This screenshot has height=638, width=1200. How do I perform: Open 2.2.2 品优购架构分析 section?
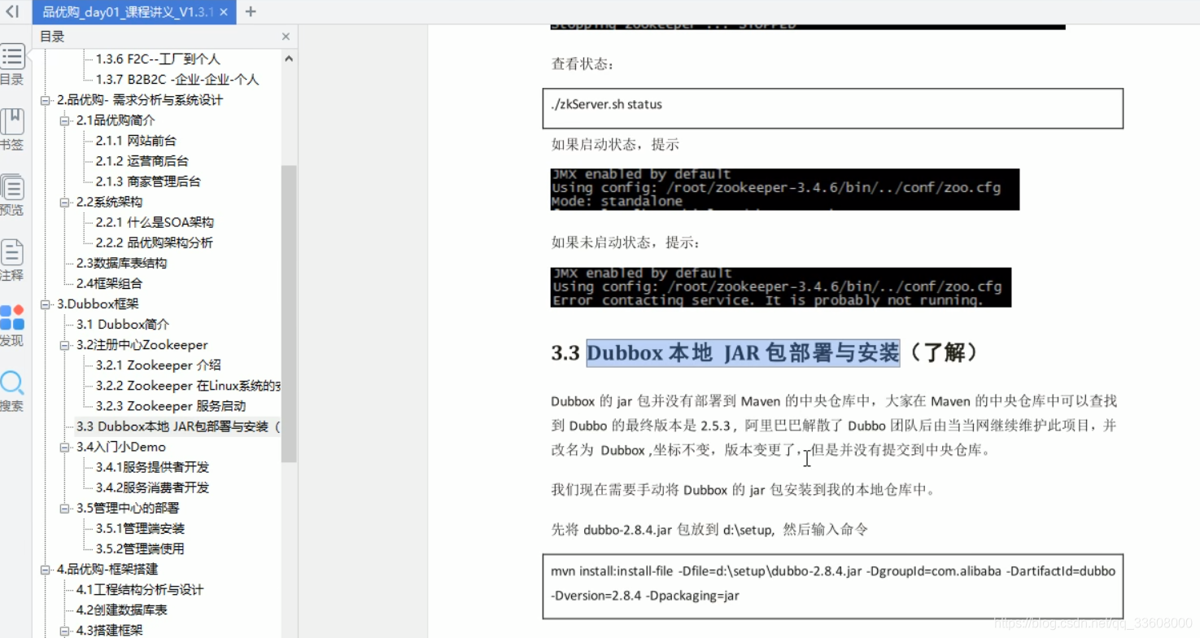click(x=154, y=243)
